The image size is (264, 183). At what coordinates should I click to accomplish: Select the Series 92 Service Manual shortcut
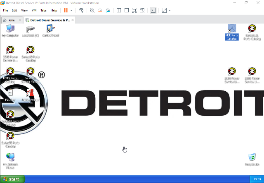[x=31, y=75]
